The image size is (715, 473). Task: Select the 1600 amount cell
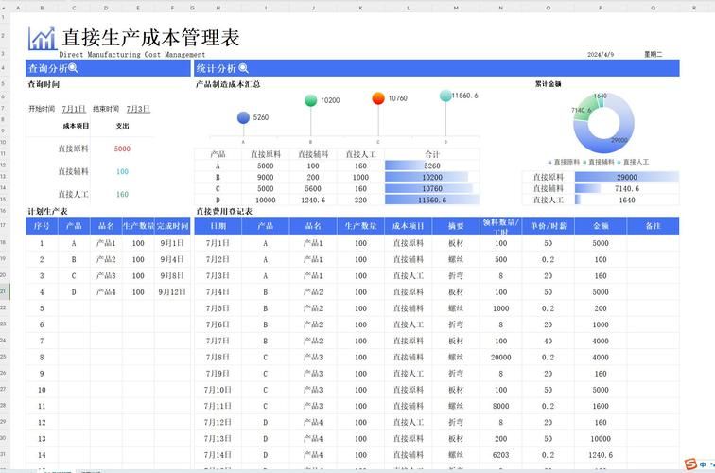click(601, 406)
